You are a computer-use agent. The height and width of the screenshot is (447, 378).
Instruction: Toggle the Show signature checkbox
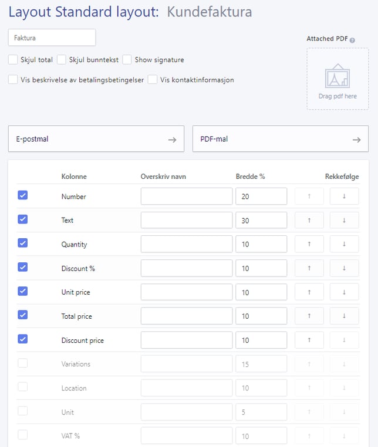(127, 59)
